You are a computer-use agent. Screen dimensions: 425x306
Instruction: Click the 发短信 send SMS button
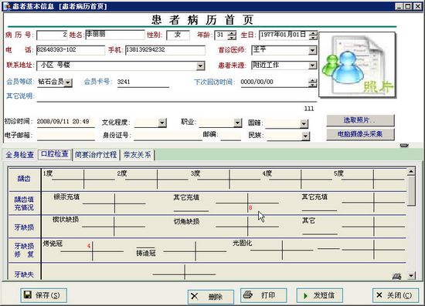coord(320,295)
